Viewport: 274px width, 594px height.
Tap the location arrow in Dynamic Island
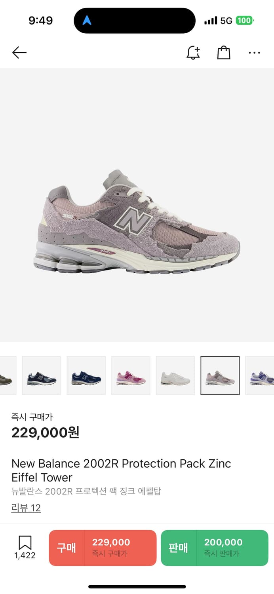pyautogui.click(x=87, y=21)
